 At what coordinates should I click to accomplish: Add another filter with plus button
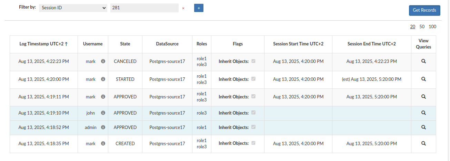(199, 8)
